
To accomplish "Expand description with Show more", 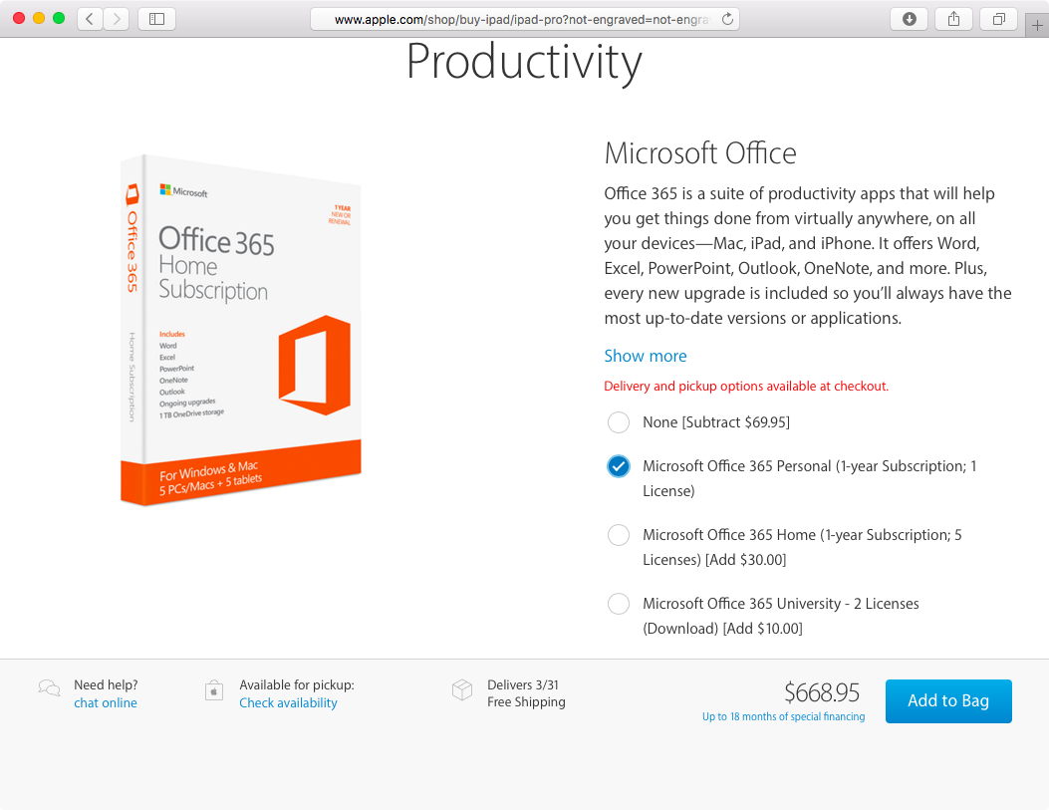I will click(x=645, y=356).
